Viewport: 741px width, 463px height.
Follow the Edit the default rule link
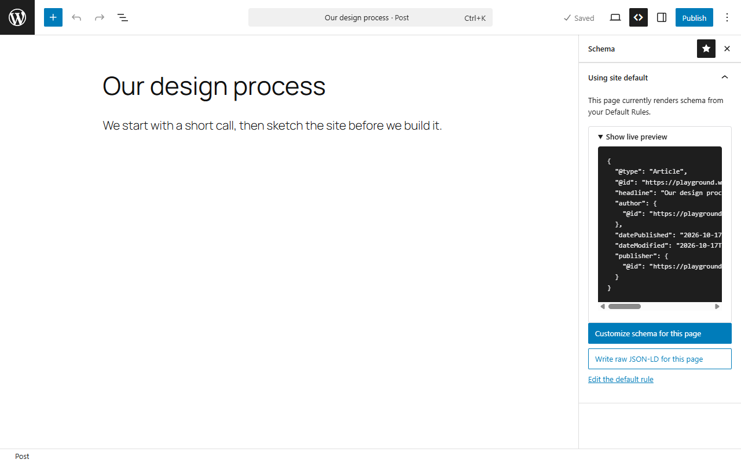[621, 379]
